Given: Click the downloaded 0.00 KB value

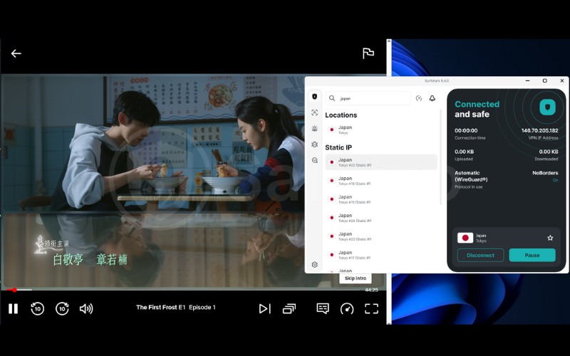Looking at the screenshot, I should point(548,152).
